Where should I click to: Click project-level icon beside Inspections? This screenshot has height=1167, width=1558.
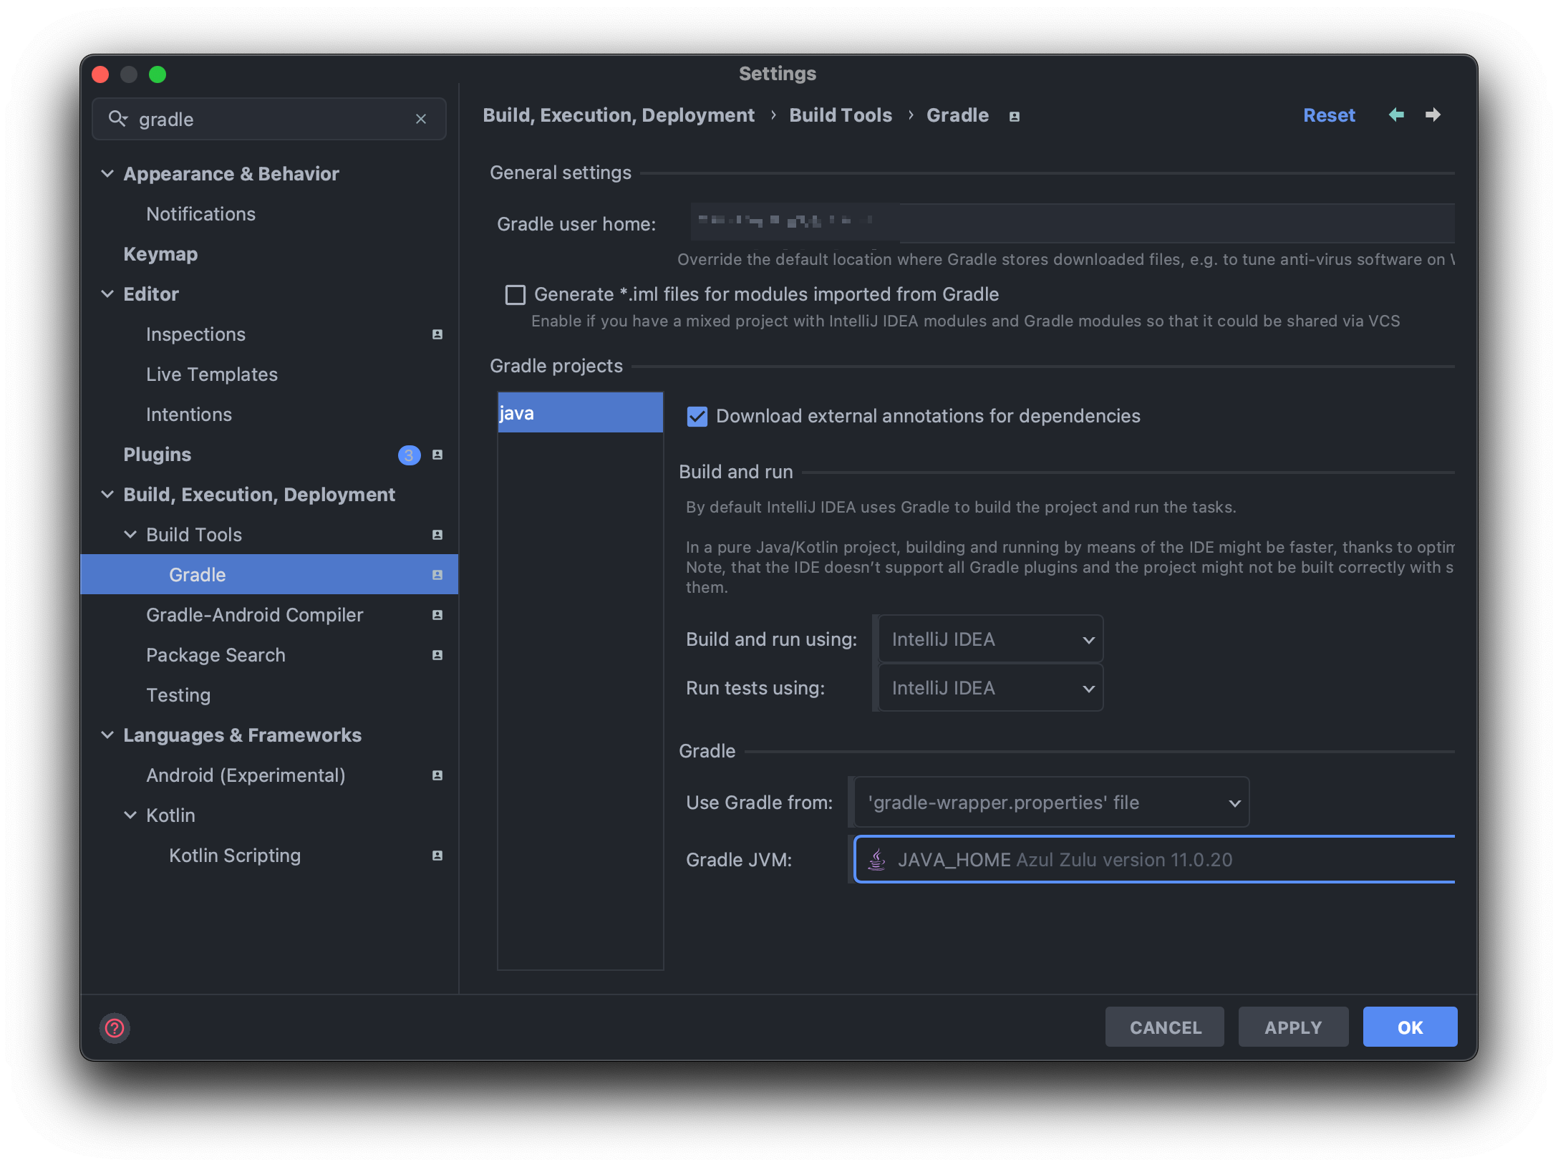(x=437, y=334)
